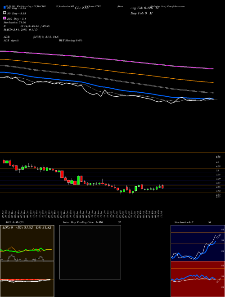225x297 pixels.
Task: Click the 'Stochastics: 71.06' reading
Action: pos(15,22)
